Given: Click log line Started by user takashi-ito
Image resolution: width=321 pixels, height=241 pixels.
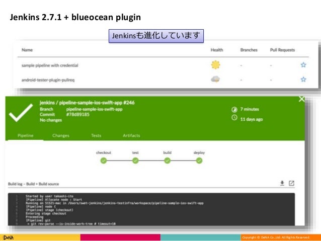Looking at the screenshot, I should click(49, 196).
